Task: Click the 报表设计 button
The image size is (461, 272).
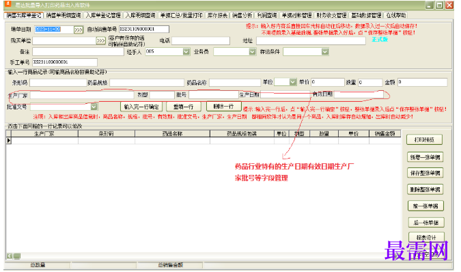Action: 426,237
